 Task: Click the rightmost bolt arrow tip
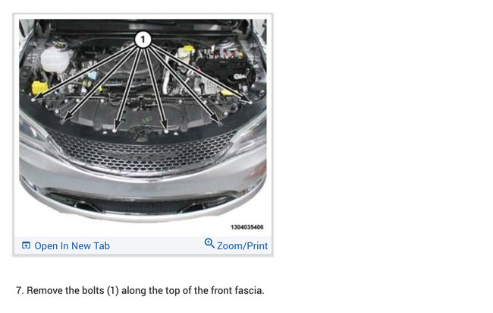pos(250,102)
